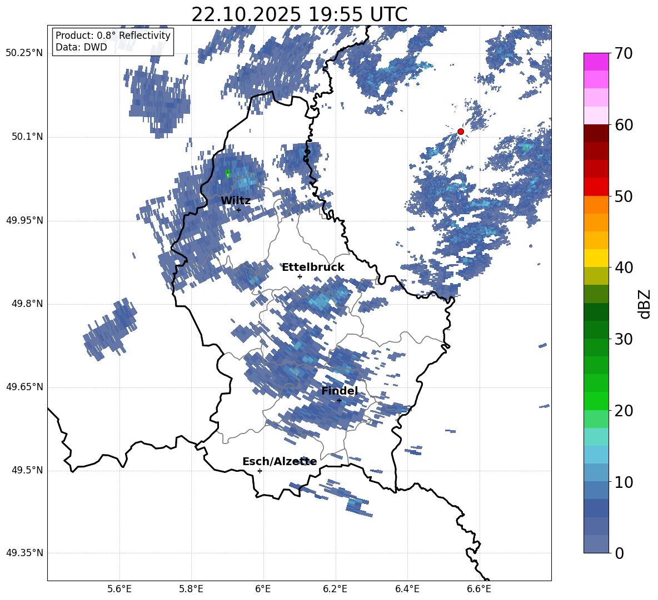The width and height of the screenshot is (658, 600).
Task: Click the Findel location label
Action: click(x=340, y=391)
